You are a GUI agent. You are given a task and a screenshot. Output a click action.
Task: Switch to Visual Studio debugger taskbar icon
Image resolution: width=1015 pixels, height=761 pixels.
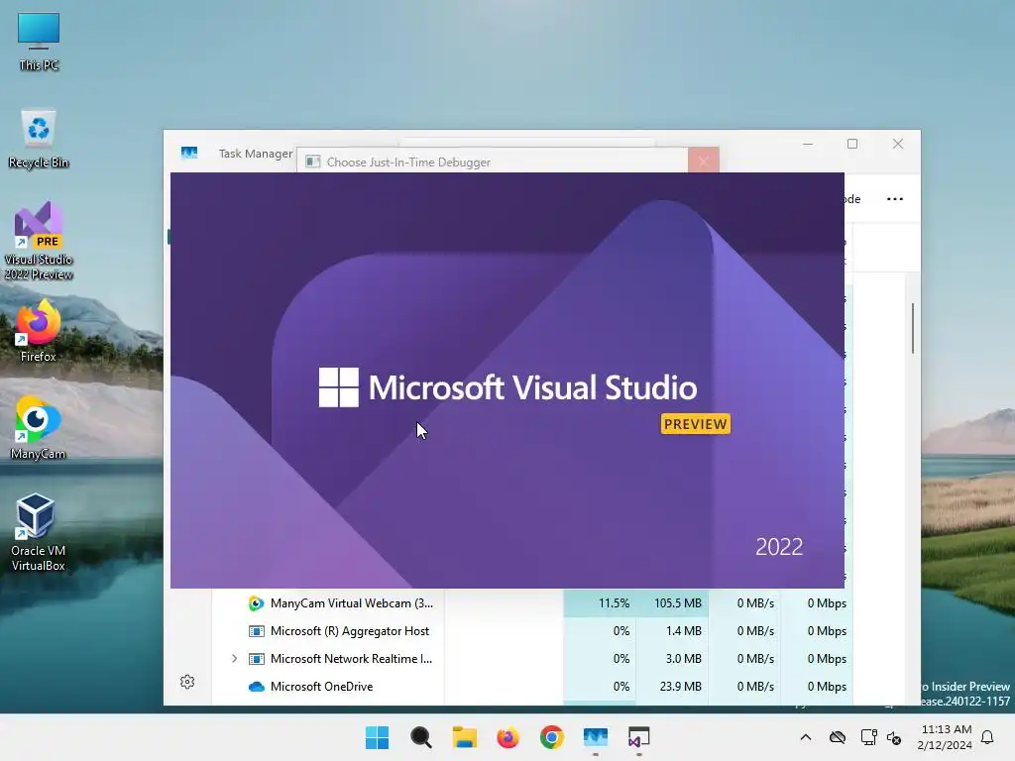point(639,737)
